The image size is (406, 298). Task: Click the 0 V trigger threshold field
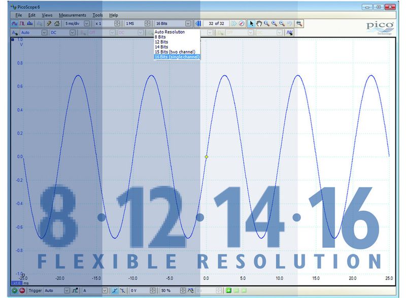click(x=140, y=290)
